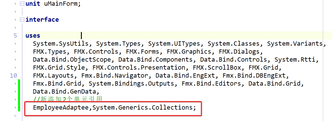
Task: Click line number 5 in the gutter
Action: coord(15,36)
